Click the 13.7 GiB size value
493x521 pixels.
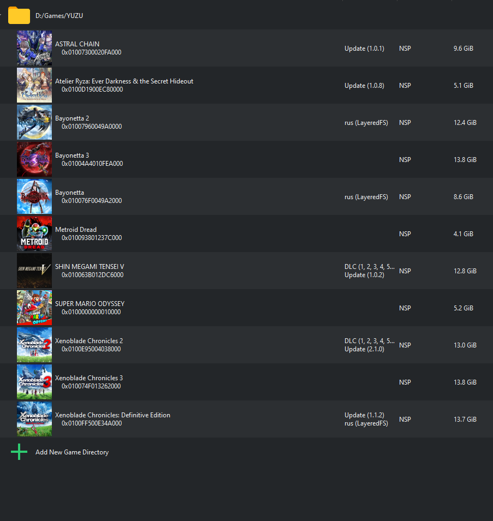click(x=465, y=420)
